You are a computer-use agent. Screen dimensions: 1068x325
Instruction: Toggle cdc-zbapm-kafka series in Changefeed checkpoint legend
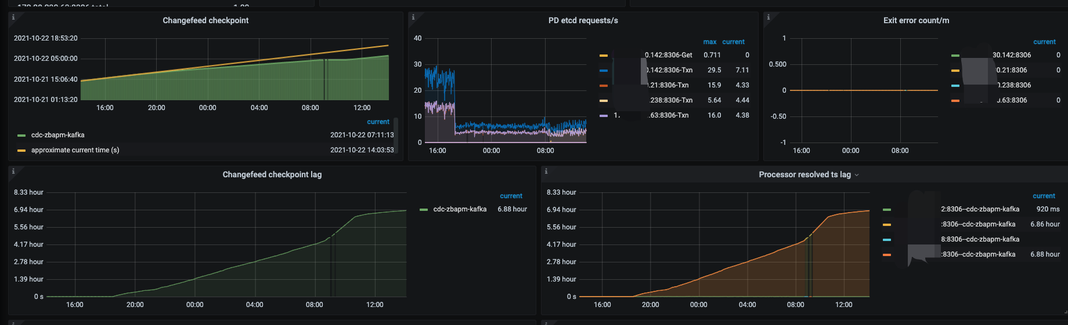[x=57, y=135]
